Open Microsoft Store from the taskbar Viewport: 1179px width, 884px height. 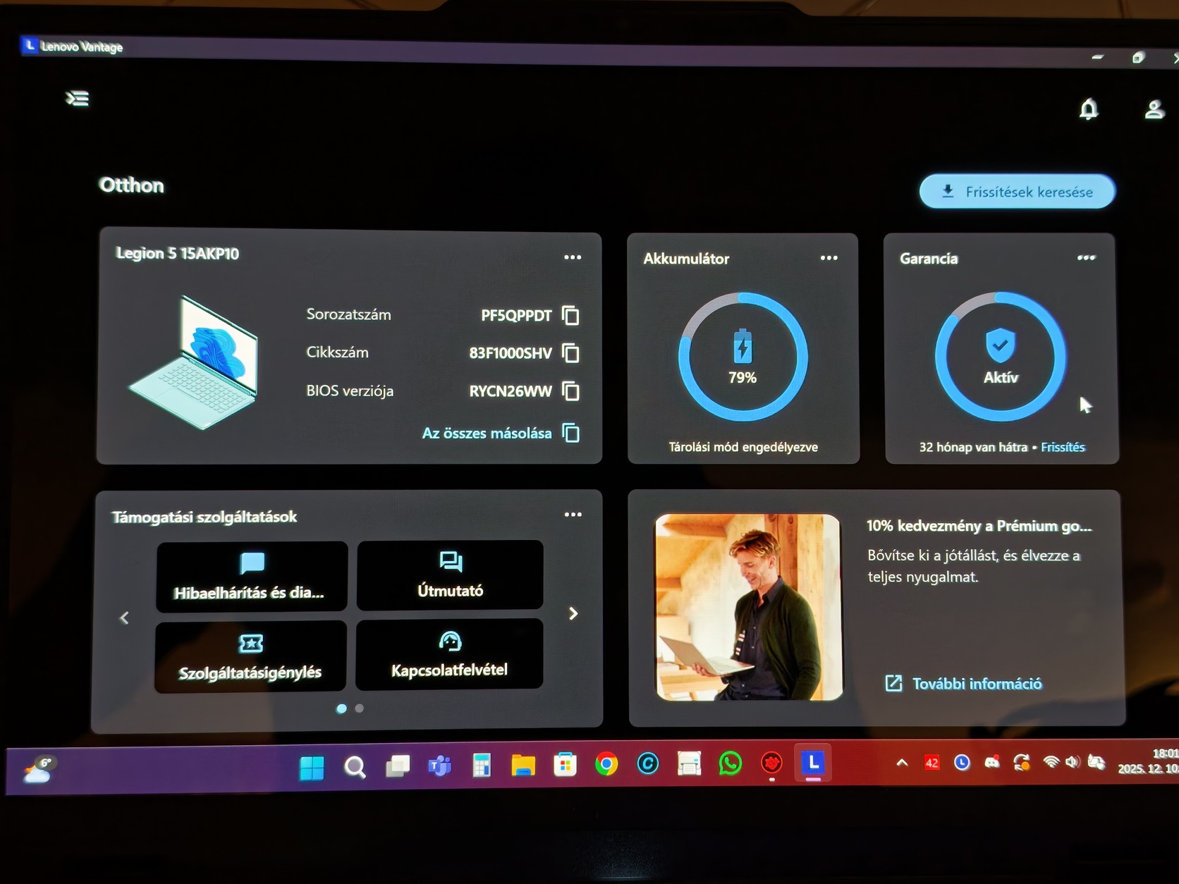coord(565,764)
